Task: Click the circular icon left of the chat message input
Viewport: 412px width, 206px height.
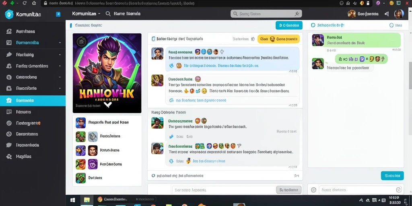Action: (x=313, y=190)
